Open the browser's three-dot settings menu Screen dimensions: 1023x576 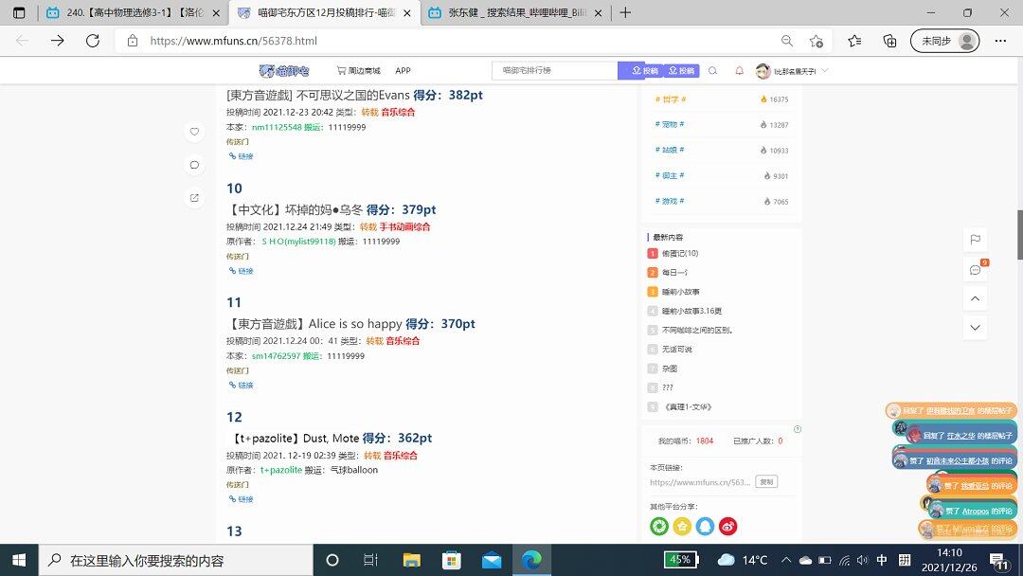pyautogui.click(x=1000, y=41)
